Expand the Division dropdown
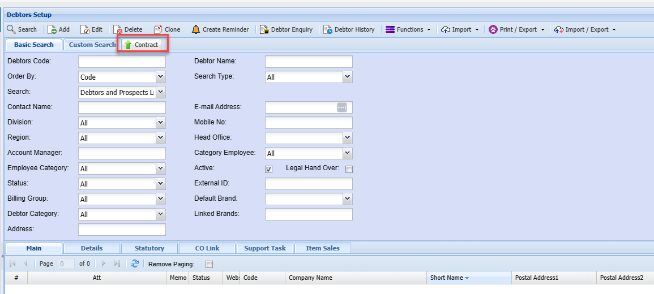 (161, 123)
